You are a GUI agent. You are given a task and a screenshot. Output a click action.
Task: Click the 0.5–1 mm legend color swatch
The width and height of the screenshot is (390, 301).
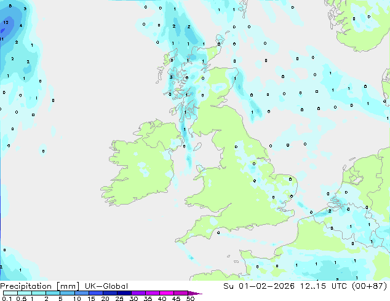[25, 293]
